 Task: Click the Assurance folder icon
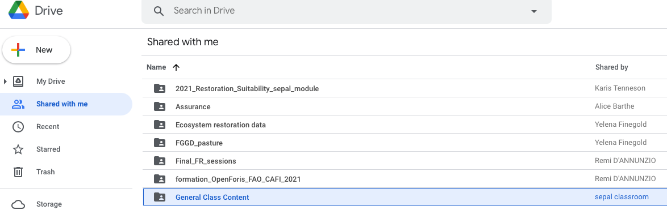pyautogui.click(x=160, y=106)
